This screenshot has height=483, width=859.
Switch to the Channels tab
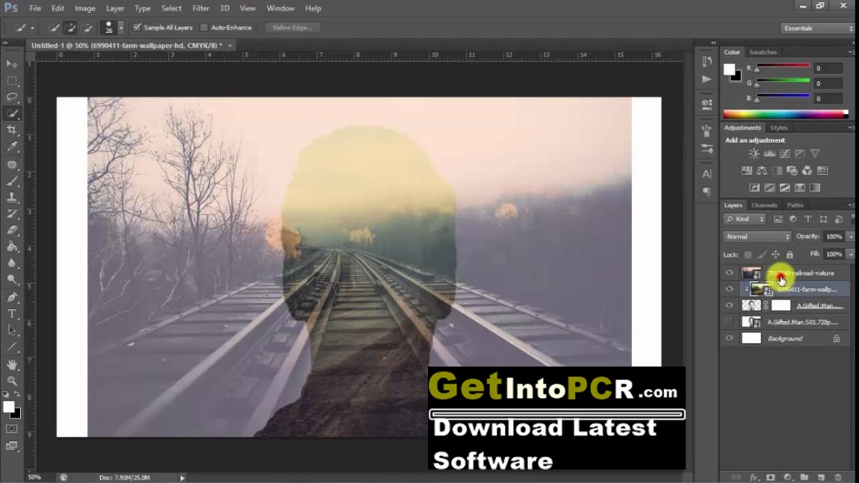click(x=764, y=205)
